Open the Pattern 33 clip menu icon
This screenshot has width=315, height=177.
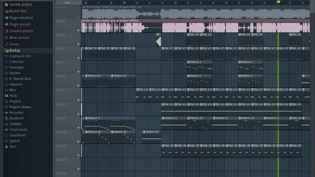tap(144, 132)
